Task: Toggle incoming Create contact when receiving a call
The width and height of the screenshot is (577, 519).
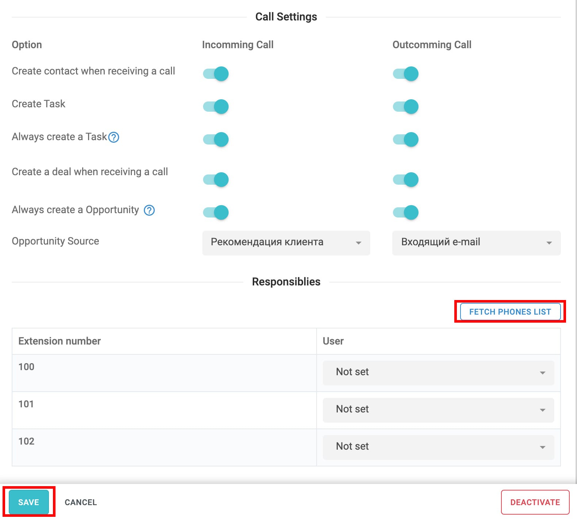Action: (x=216, y=74)
